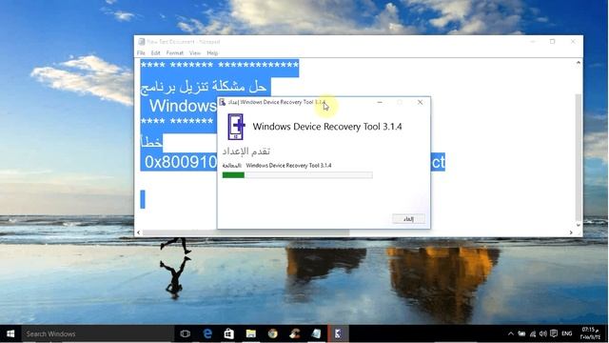Click the 'تقدم الإعداد' setup progress label
This screenshot has width=609, height=343.
tap(246, 151)
